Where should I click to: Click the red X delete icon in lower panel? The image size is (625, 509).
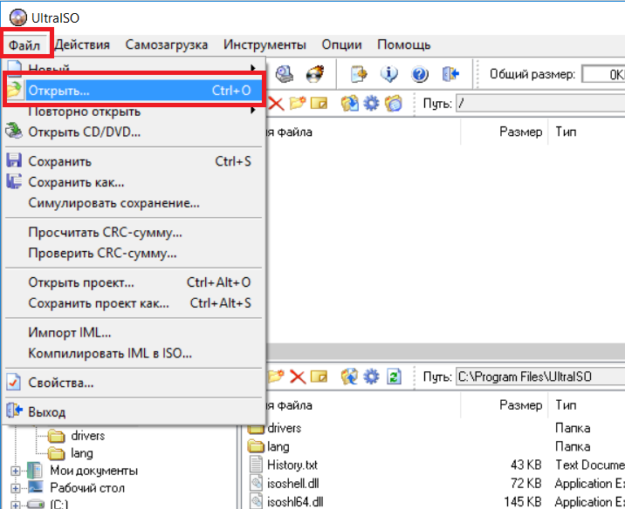(297, 377)
